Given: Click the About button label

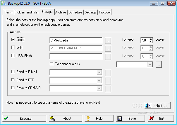Looking at the screenshot, I should pos(67,119).
